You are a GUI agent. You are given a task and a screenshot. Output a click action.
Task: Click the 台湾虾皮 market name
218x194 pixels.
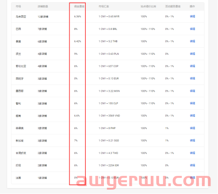click(21, 153)
